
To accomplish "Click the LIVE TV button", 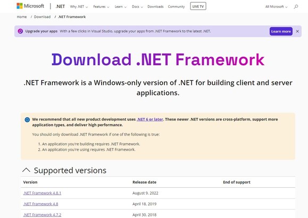I will [198, 6].
